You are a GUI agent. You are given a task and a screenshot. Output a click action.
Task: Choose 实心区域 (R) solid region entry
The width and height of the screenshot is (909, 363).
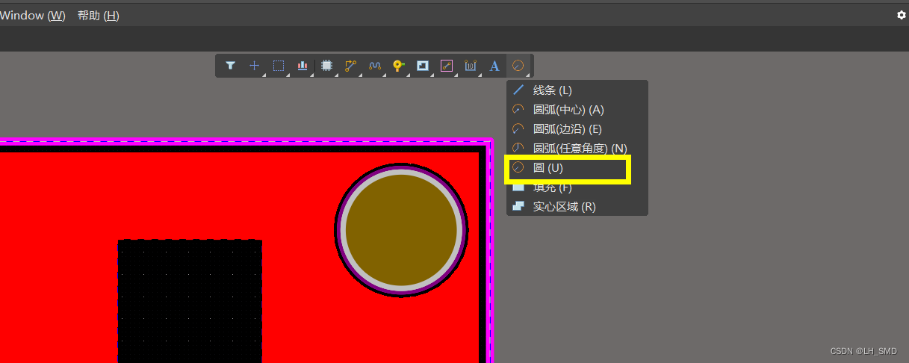pyautogui.click(x=577, y=207)
